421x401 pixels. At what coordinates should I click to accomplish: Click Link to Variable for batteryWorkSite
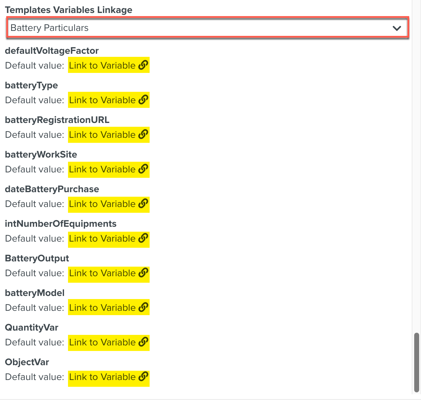(x=102, y=169)
